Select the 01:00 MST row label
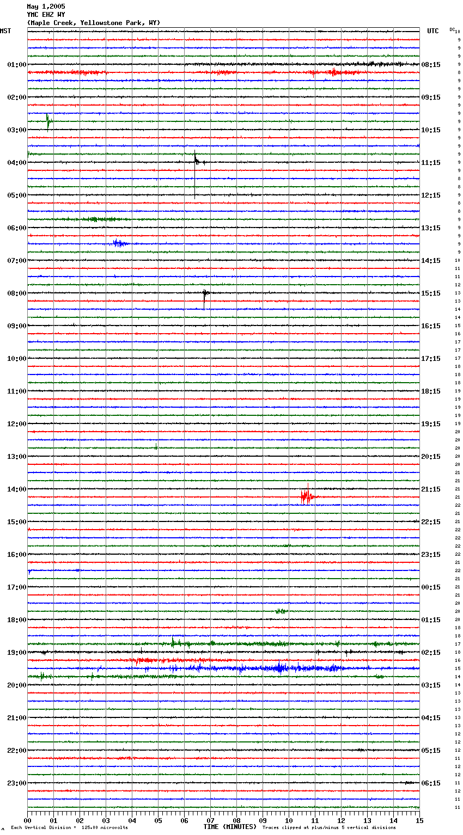This screenshot has width=463, height=835. (17, 65)
